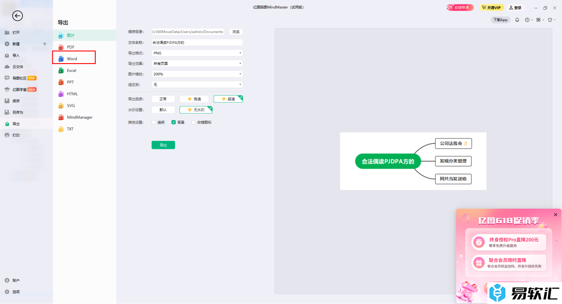Open the 618特惠 promotion badge
The image size is (562, 304).
point(460,7)
